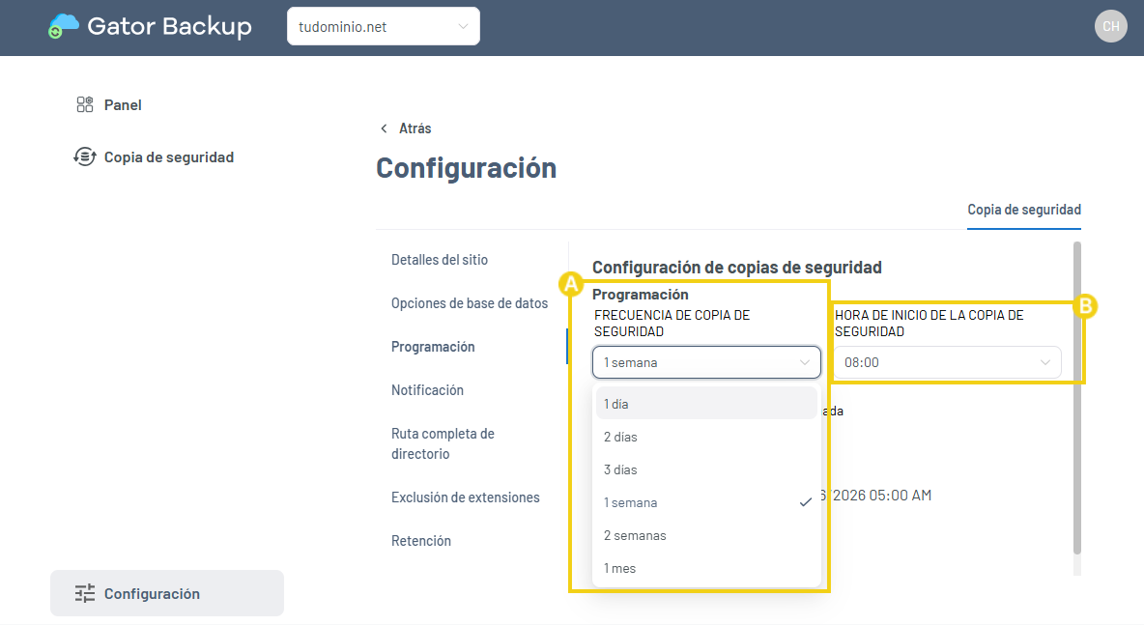This screenshot has width=1144, height=625.
Task: Click the FRECUENCIA DE COPIA DE SEGURIDAD label
Action: [672, 323]
